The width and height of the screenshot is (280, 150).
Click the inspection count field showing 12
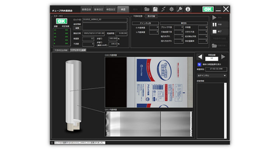click(x=88, y=39)
